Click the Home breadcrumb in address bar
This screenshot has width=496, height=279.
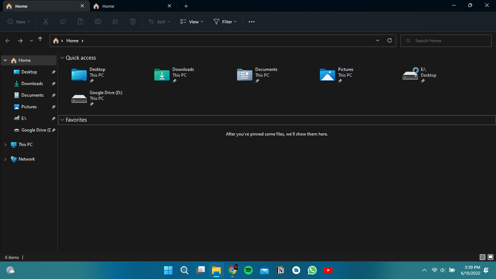click(72, 41)
